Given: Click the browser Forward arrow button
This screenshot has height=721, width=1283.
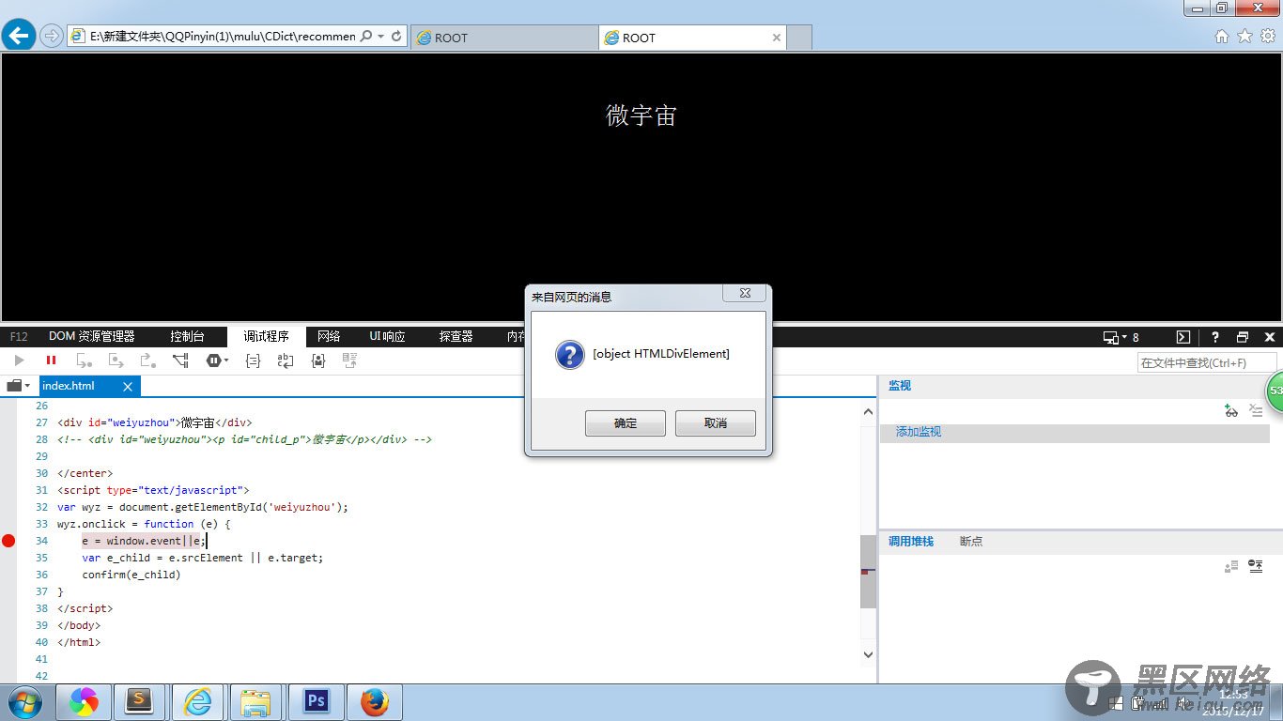Looking at the screenshot, I should [x=52, y=37].
